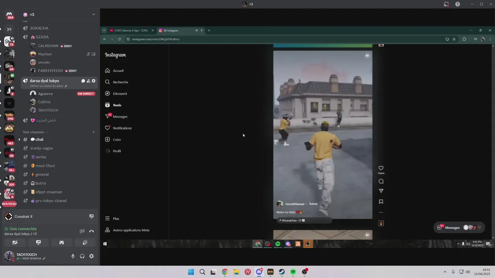Select user 'CoNTrix' in voice channel
The width and height of the screenshot is (495, 278).
[x=44, y=102]
